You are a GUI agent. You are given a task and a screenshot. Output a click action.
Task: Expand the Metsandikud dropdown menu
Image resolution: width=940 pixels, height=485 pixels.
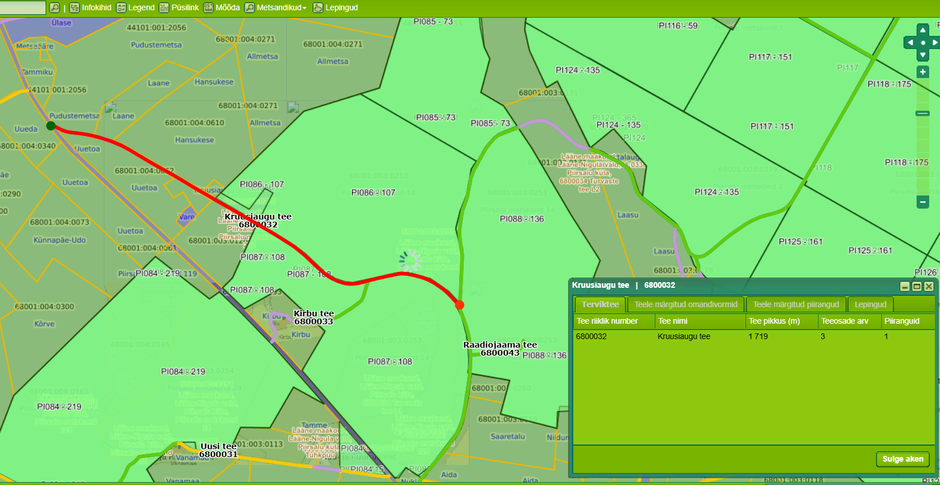click(276, 7)
